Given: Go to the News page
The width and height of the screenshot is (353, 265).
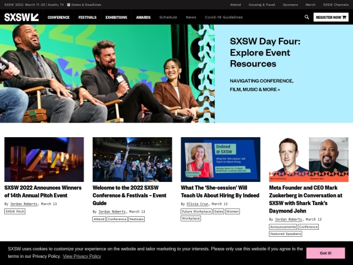Looking at the screenshot, I should tap(191, 17).
